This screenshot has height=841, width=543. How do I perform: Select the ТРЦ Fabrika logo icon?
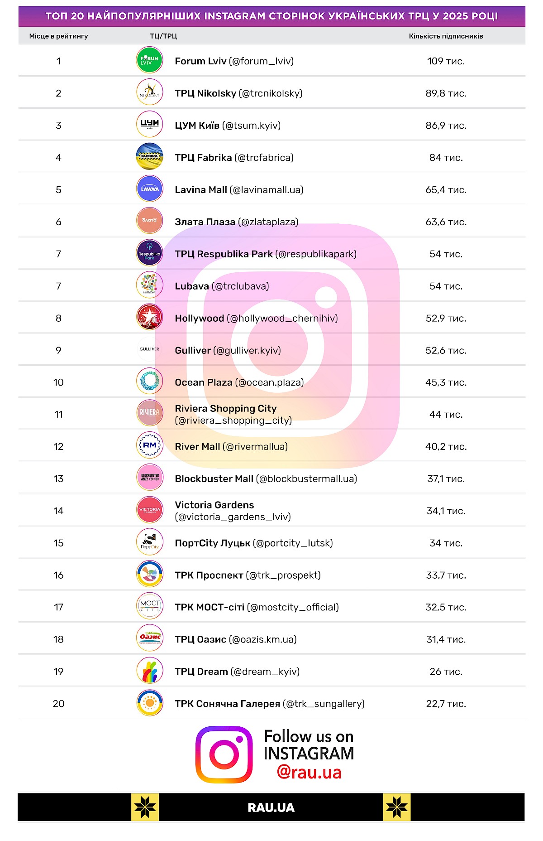[x=149, y=157]
